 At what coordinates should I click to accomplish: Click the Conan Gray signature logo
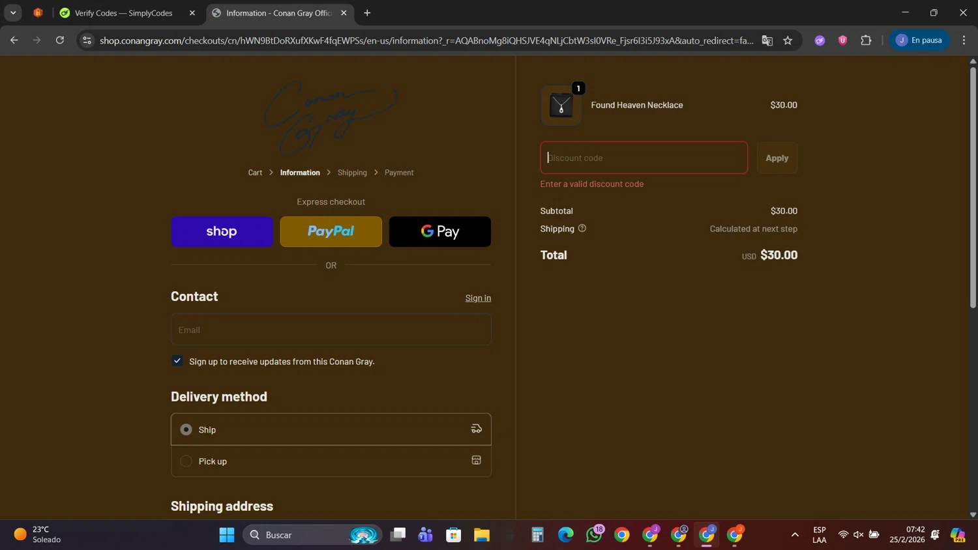tap(331, 117)
